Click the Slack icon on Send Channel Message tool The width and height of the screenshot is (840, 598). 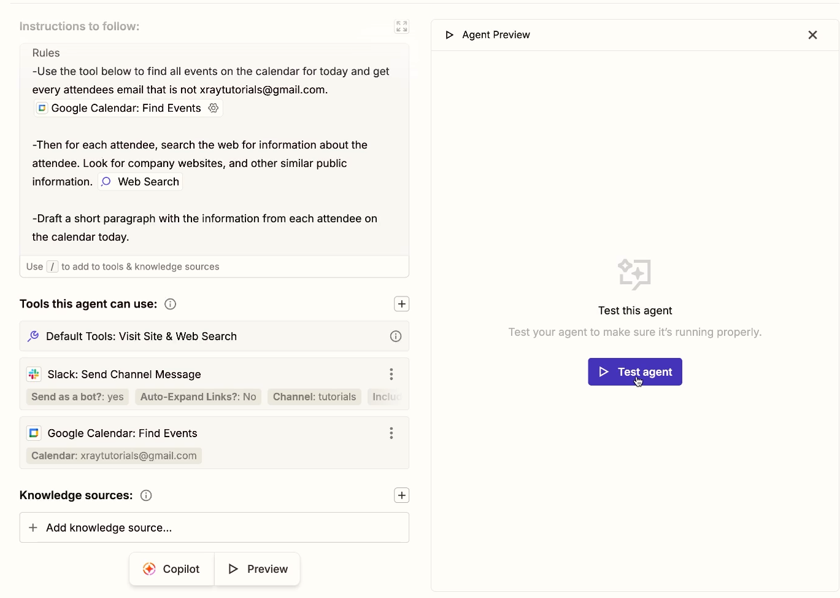coord(33,374)
